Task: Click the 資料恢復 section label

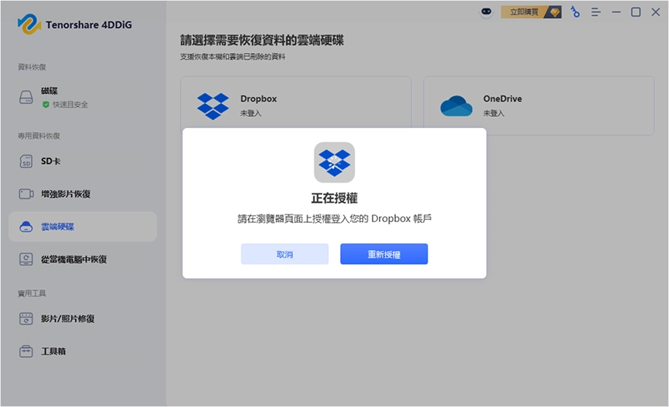Action: 32,67
